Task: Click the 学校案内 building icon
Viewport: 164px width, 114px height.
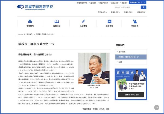Action: coord(30,21)
